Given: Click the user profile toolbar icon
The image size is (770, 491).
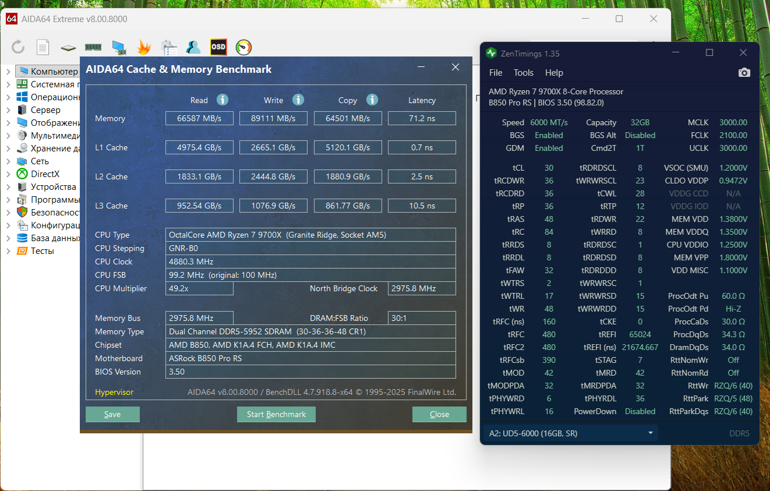Looking at the screenshot, I should pyautogui.click(x=193, y=47).
